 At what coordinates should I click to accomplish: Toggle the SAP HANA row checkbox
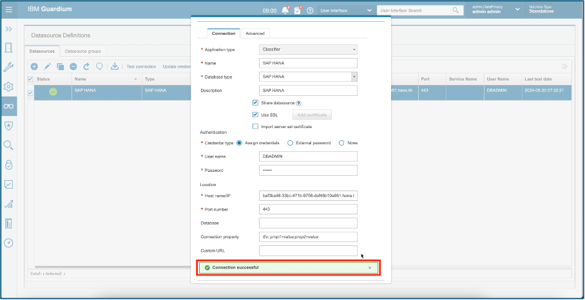(30, 93)
